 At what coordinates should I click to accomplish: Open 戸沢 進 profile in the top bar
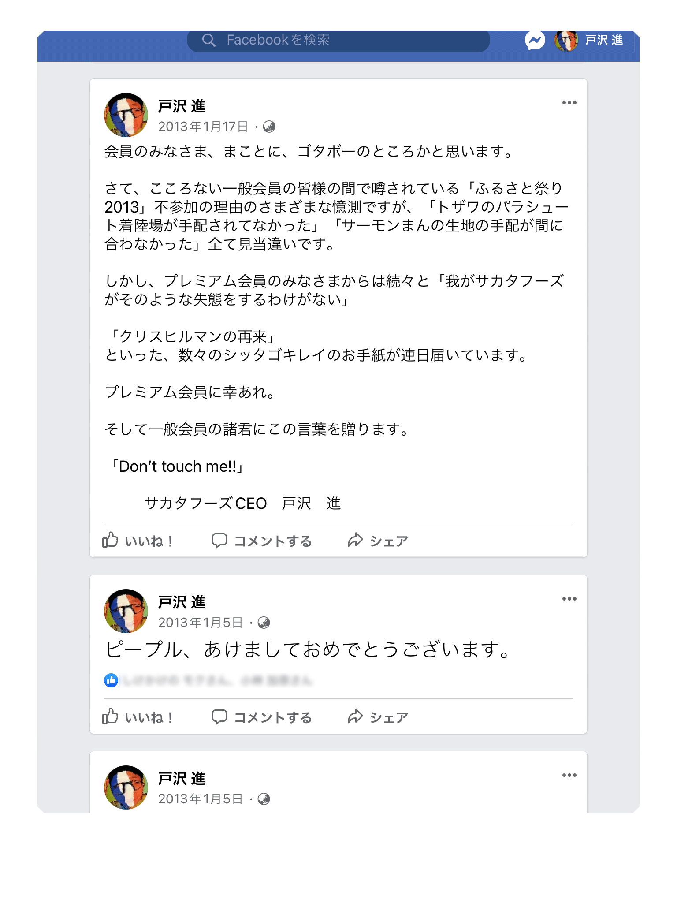click(x=589, y=41)
